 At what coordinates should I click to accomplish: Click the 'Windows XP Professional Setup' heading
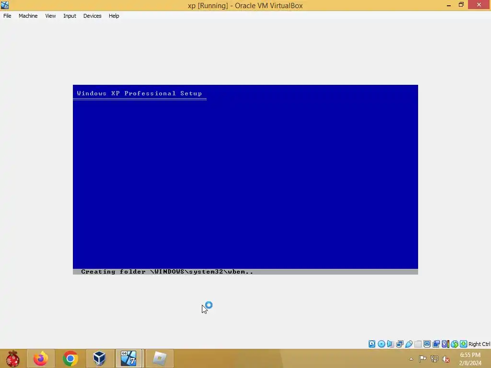(x=140, y=93)
